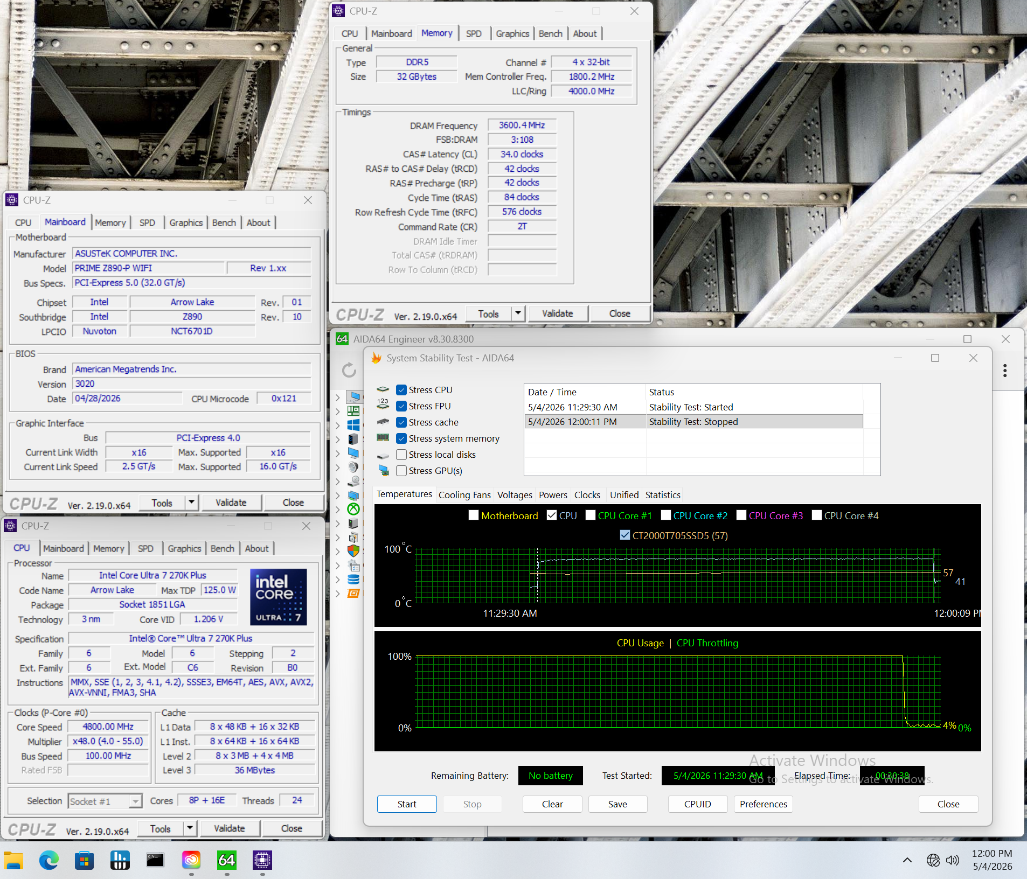Select the Computer node icon in AIDA64 tree
This screenshot has width=1027, height=879.
coord(353,397)
